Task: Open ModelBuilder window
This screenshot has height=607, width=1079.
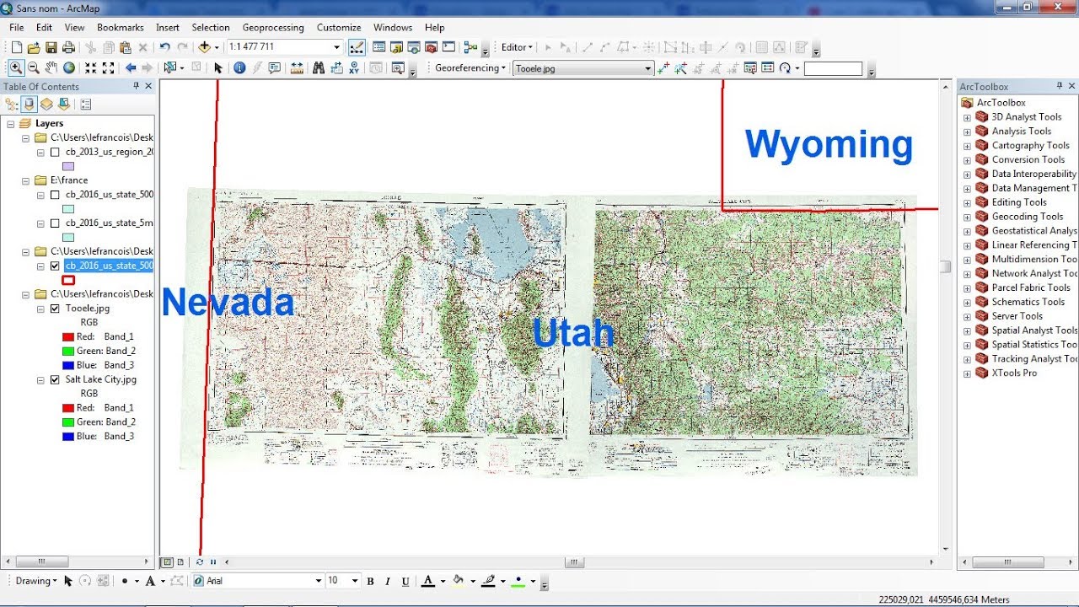Action: click(470, 47)
